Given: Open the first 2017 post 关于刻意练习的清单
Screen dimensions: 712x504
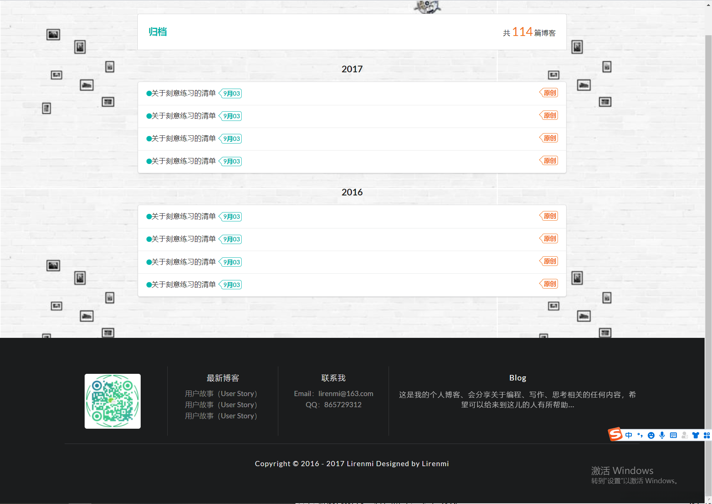Looking at the screenshot, I should point(183,93).
